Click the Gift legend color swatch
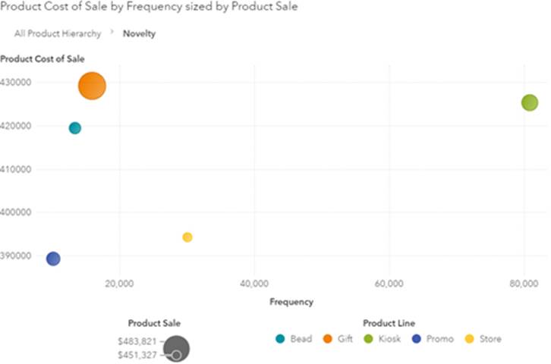Viewport: 551px width, 364px height. (328, 339)
